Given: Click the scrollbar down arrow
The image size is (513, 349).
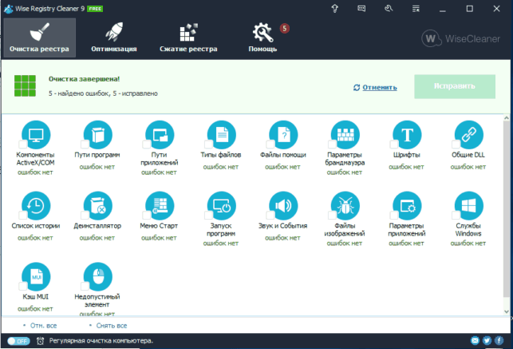Looking at the screenshot, I should (507, 311).
